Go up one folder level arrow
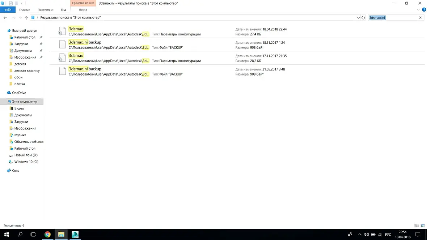This screenshot has height=240, width=427. 26,18
